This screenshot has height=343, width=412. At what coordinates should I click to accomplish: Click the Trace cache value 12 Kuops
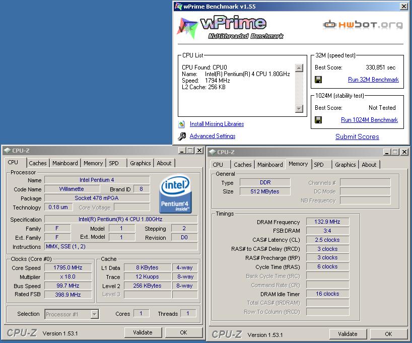point(147,277)
